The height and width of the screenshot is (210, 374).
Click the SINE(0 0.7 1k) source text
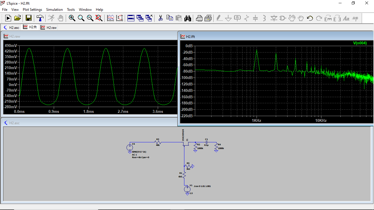[139, 152]
